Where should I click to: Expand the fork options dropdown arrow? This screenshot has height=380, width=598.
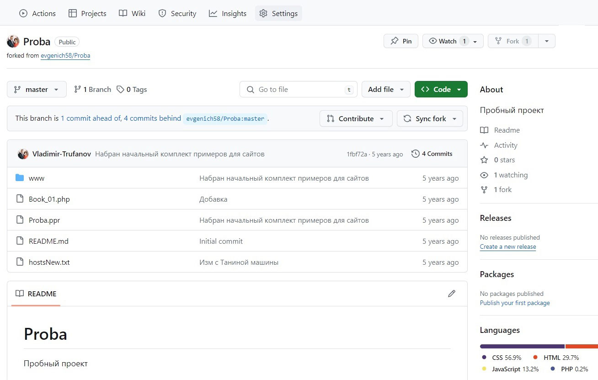(x=547, y=41)
